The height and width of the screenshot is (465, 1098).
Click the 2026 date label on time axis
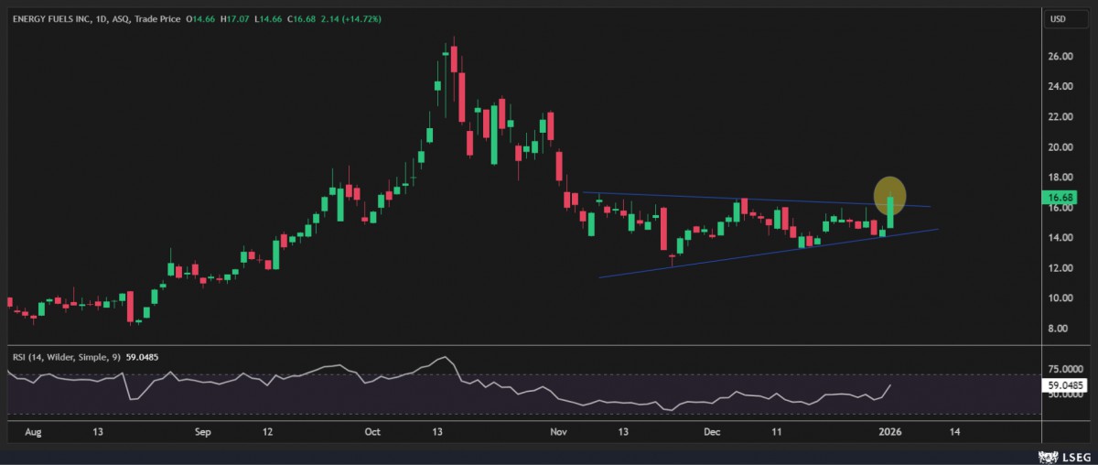coord(889,430)
